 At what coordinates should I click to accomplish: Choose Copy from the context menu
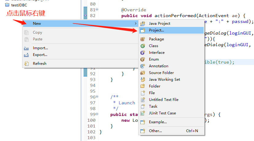80,32
